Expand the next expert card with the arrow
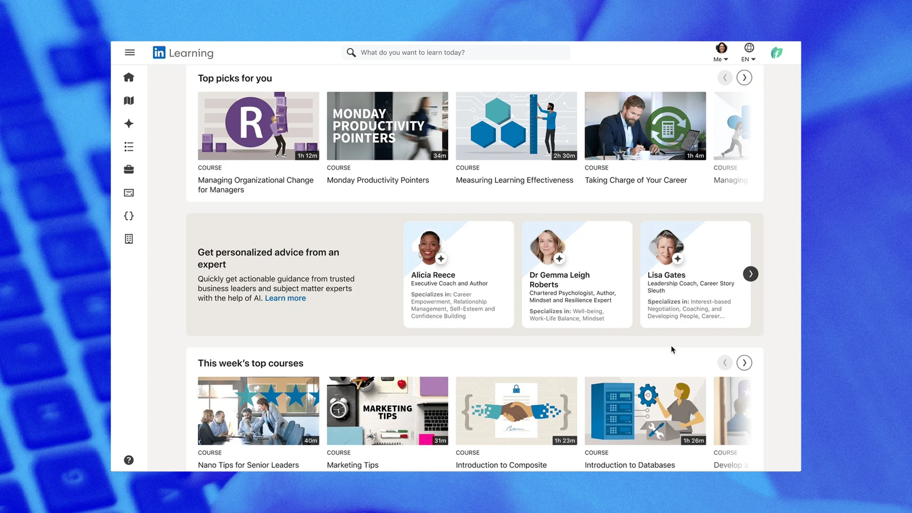 coord(750,274)
